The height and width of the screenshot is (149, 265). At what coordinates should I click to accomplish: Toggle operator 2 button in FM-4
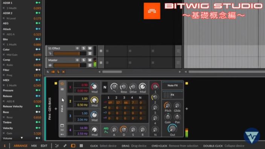click(70, 101)
